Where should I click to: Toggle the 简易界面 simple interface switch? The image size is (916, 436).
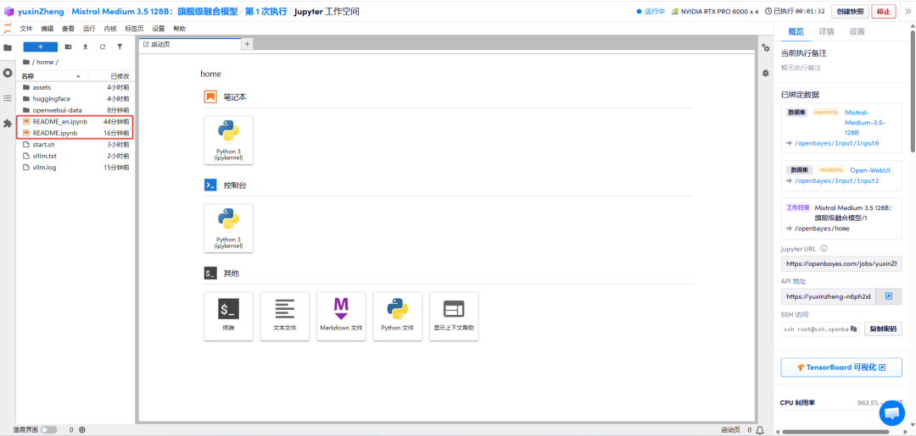point(49,430)
